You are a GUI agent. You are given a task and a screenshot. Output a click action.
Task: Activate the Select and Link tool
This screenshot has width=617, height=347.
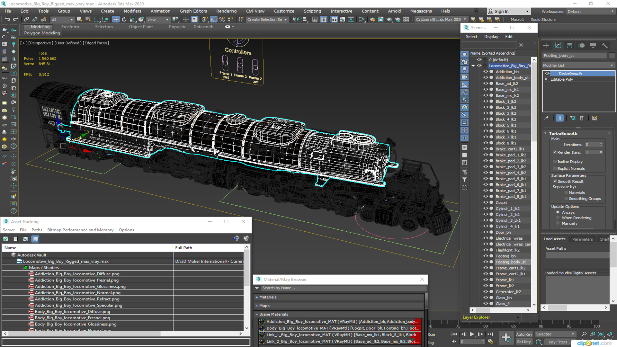click(x=27, y=20)
